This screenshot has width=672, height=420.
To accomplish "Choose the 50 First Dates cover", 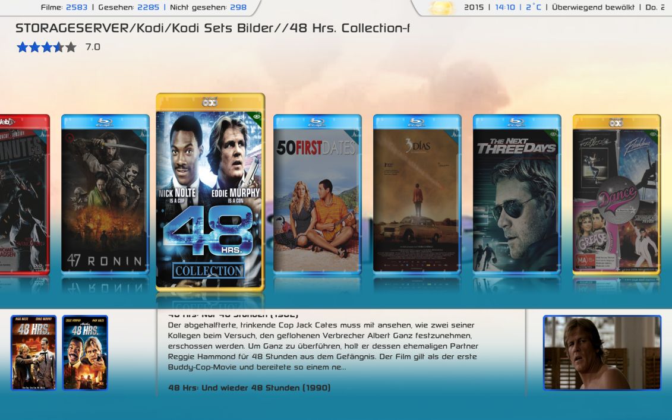I will pos(317,194).
